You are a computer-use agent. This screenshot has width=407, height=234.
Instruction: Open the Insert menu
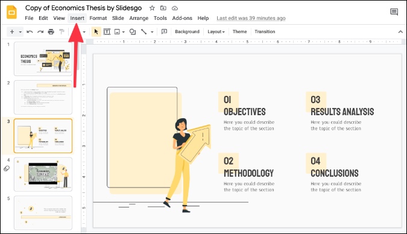pos(77,18)
